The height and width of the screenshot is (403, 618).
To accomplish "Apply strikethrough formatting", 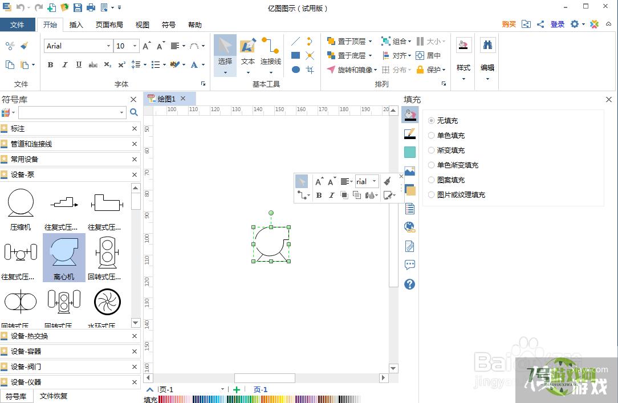I will click(x=93, y=64).
